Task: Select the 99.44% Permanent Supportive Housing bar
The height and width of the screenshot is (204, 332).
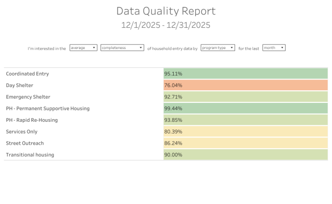Action: (x=245, y=109)
